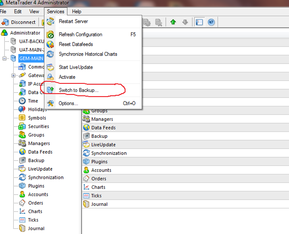Select Plugins row in right list

185,162
